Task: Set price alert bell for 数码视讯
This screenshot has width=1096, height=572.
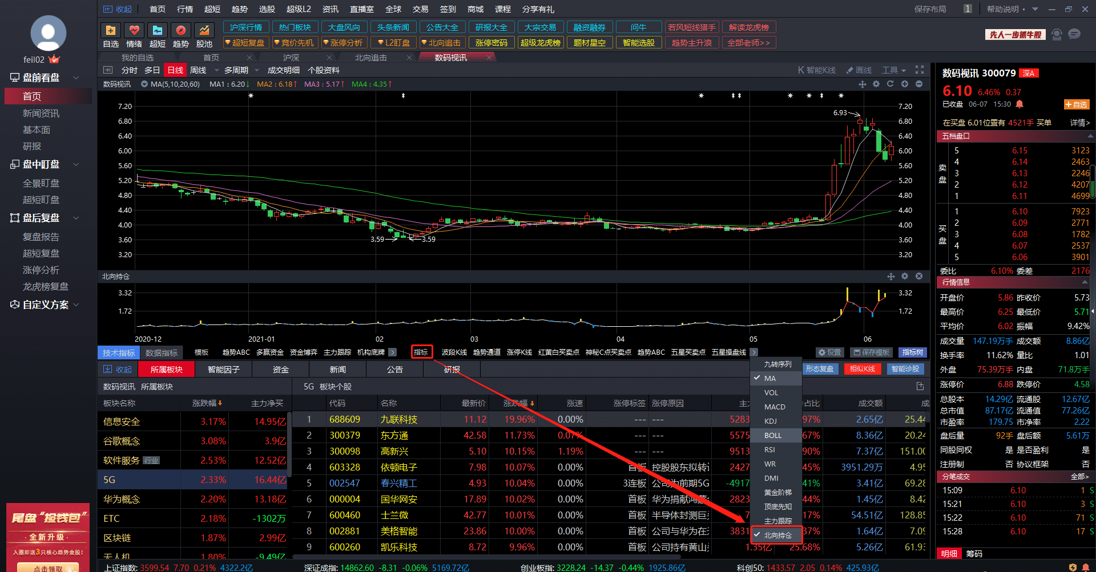Action: tap(1020, 104)
